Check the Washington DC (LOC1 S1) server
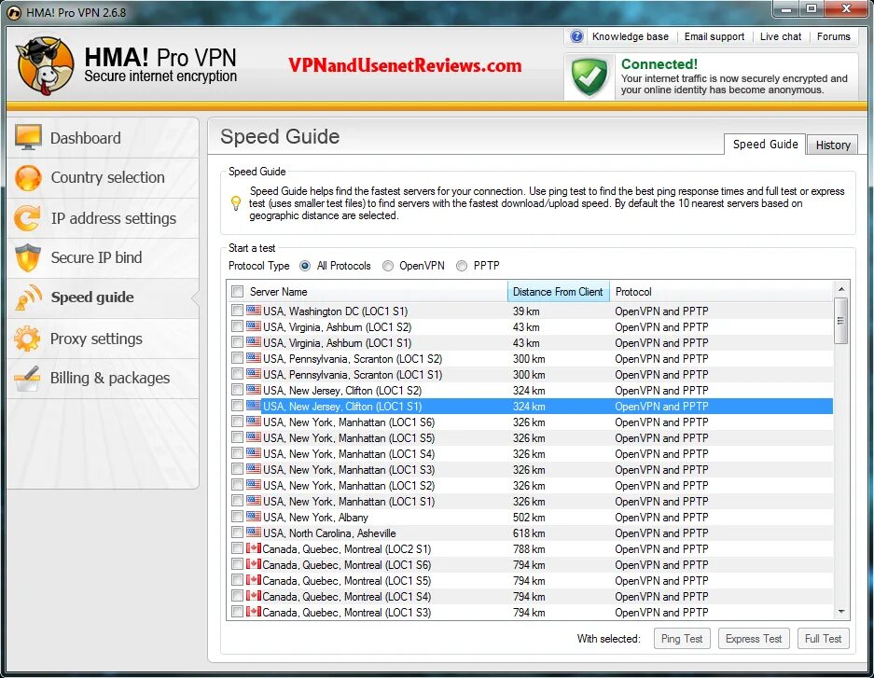 coord(238,311)
